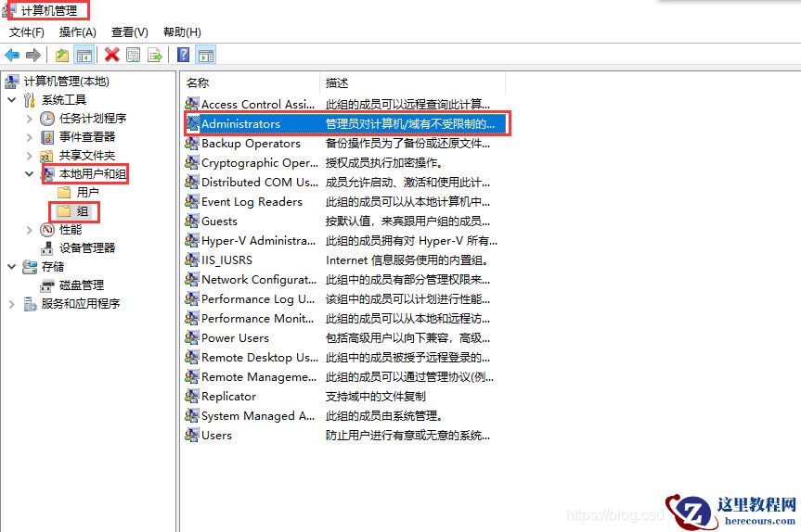Click the 任务计划程序 clock icon
Image resolution: width=801 pixels, height=532 pixels.
[47, 119]
